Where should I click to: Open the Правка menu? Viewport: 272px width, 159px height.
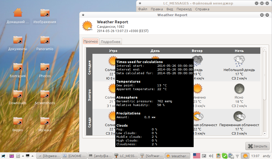point(157,9)
